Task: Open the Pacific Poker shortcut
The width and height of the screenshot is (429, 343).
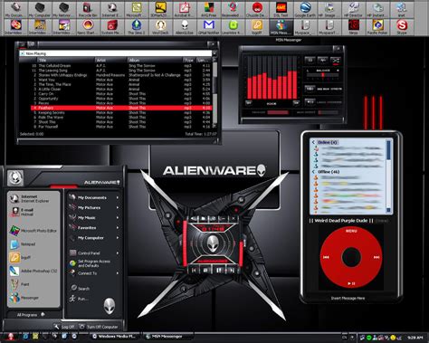Action: pyautogui.click(x=377, y=27)
